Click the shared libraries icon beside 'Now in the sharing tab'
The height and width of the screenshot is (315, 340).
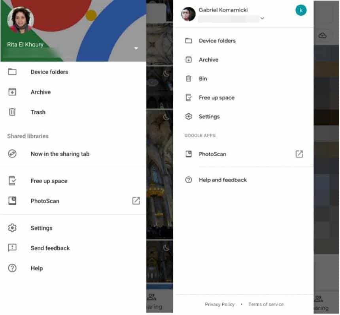pos(12,154)
